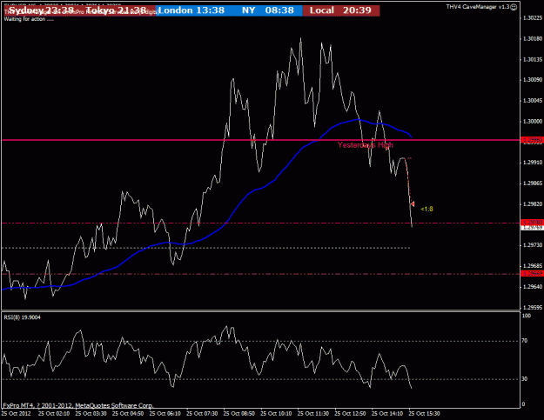Click the Local 20:39 clock label

[340, 10]
